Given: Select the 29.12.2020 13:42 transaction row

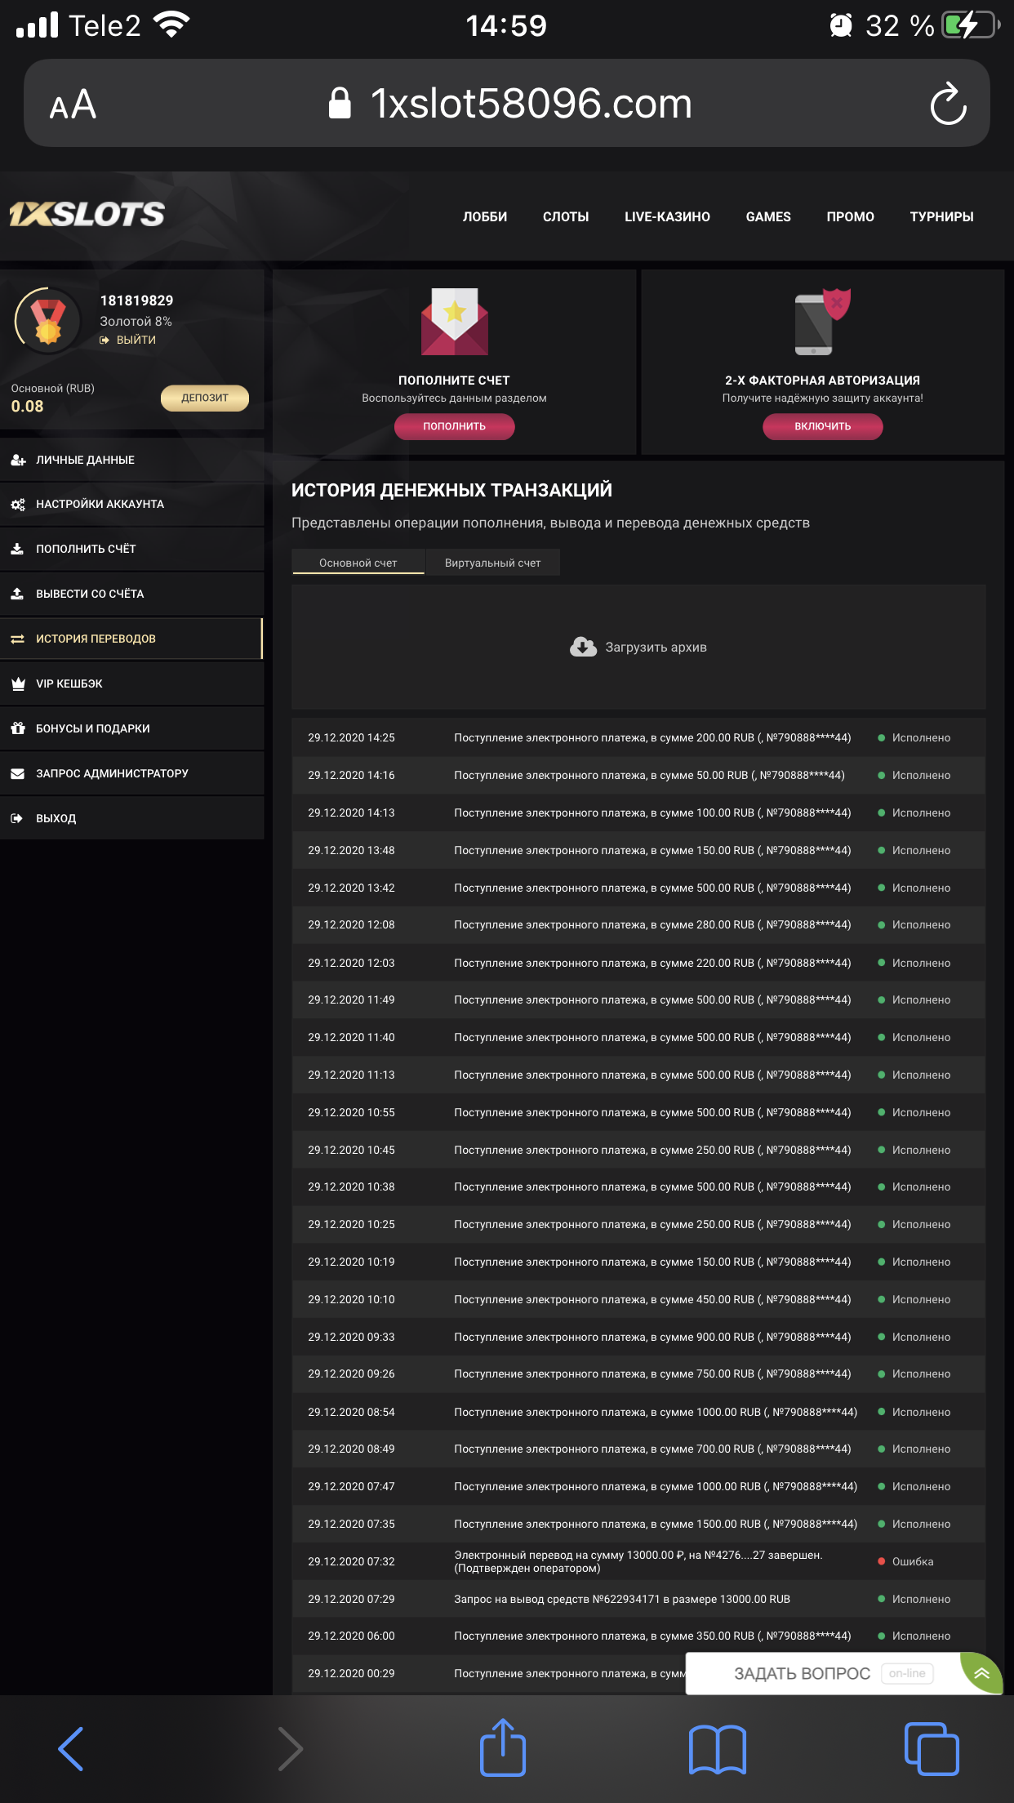Looking at the screenshot, I should coord(638,888).
